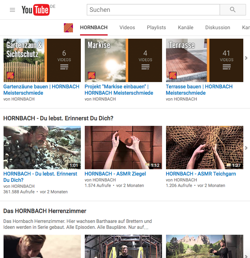Open first Herrenzimmer video thumbnail with blond man
The height and width of the screenshot is (258, 250).
[42, 246]
